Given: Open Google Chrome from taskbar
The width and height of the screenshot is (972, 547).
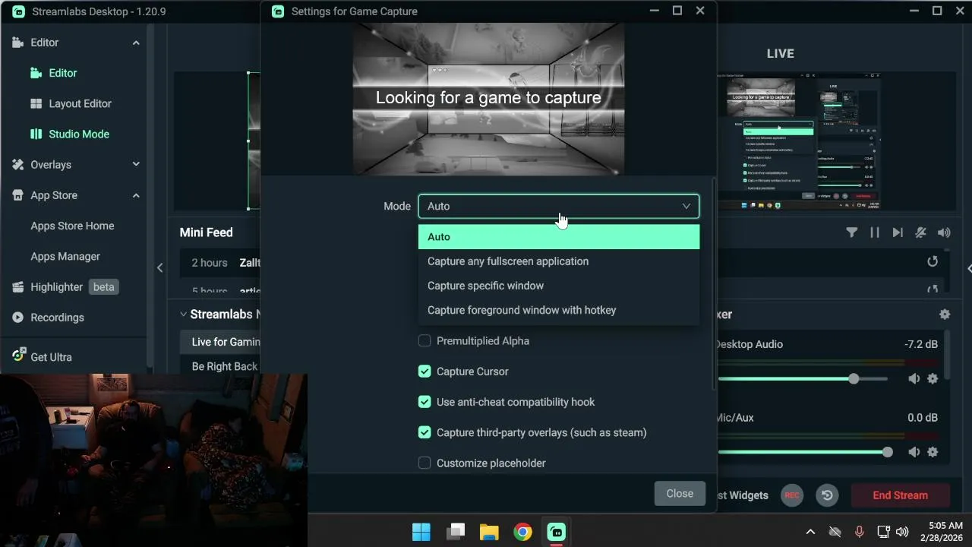Looking at the screenshot, I should 522,532.
